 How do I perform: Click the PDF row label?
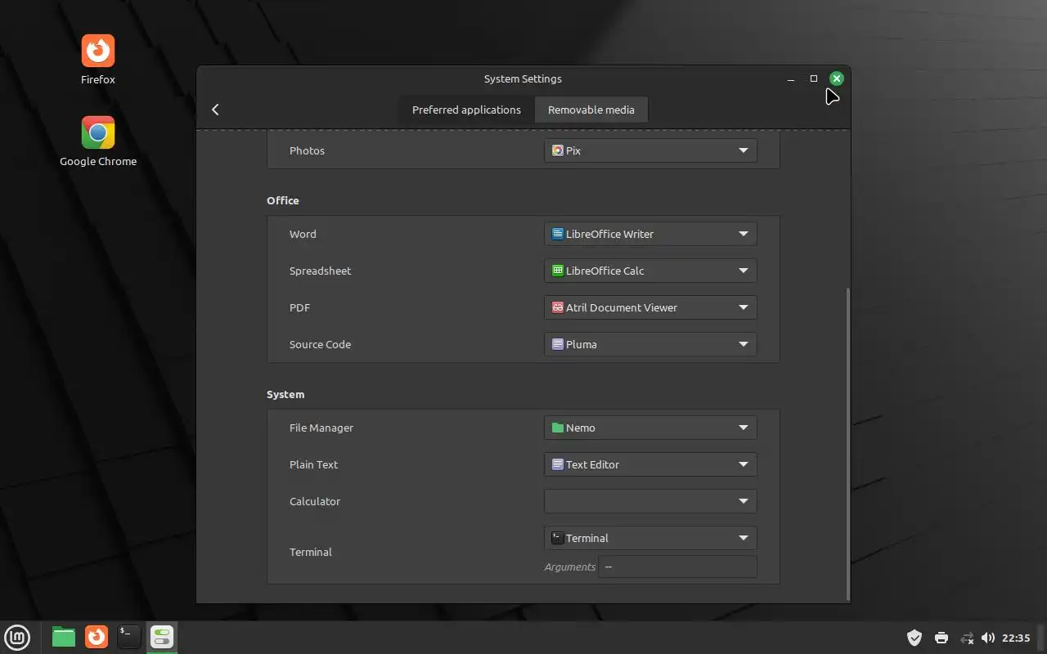[299, 307]
